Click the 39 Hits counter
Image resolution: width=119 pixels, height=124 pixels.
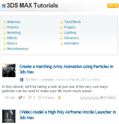pos(10,98)
